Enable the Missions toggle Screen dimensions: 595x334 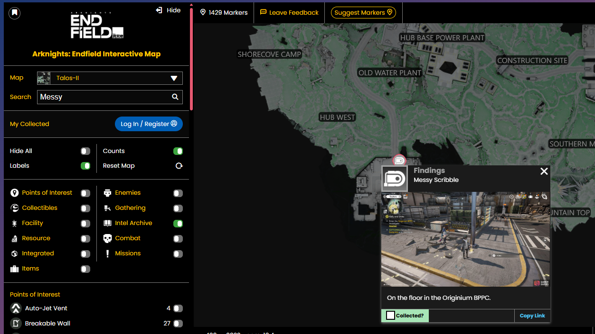click(178, 254)
